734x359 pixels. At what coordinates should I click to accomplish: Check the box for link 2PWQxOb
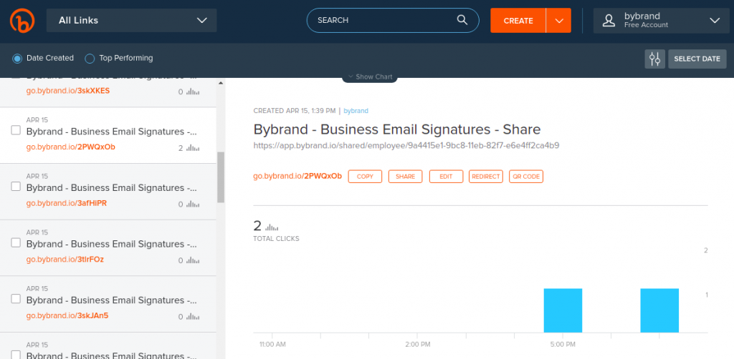point(16,130)
